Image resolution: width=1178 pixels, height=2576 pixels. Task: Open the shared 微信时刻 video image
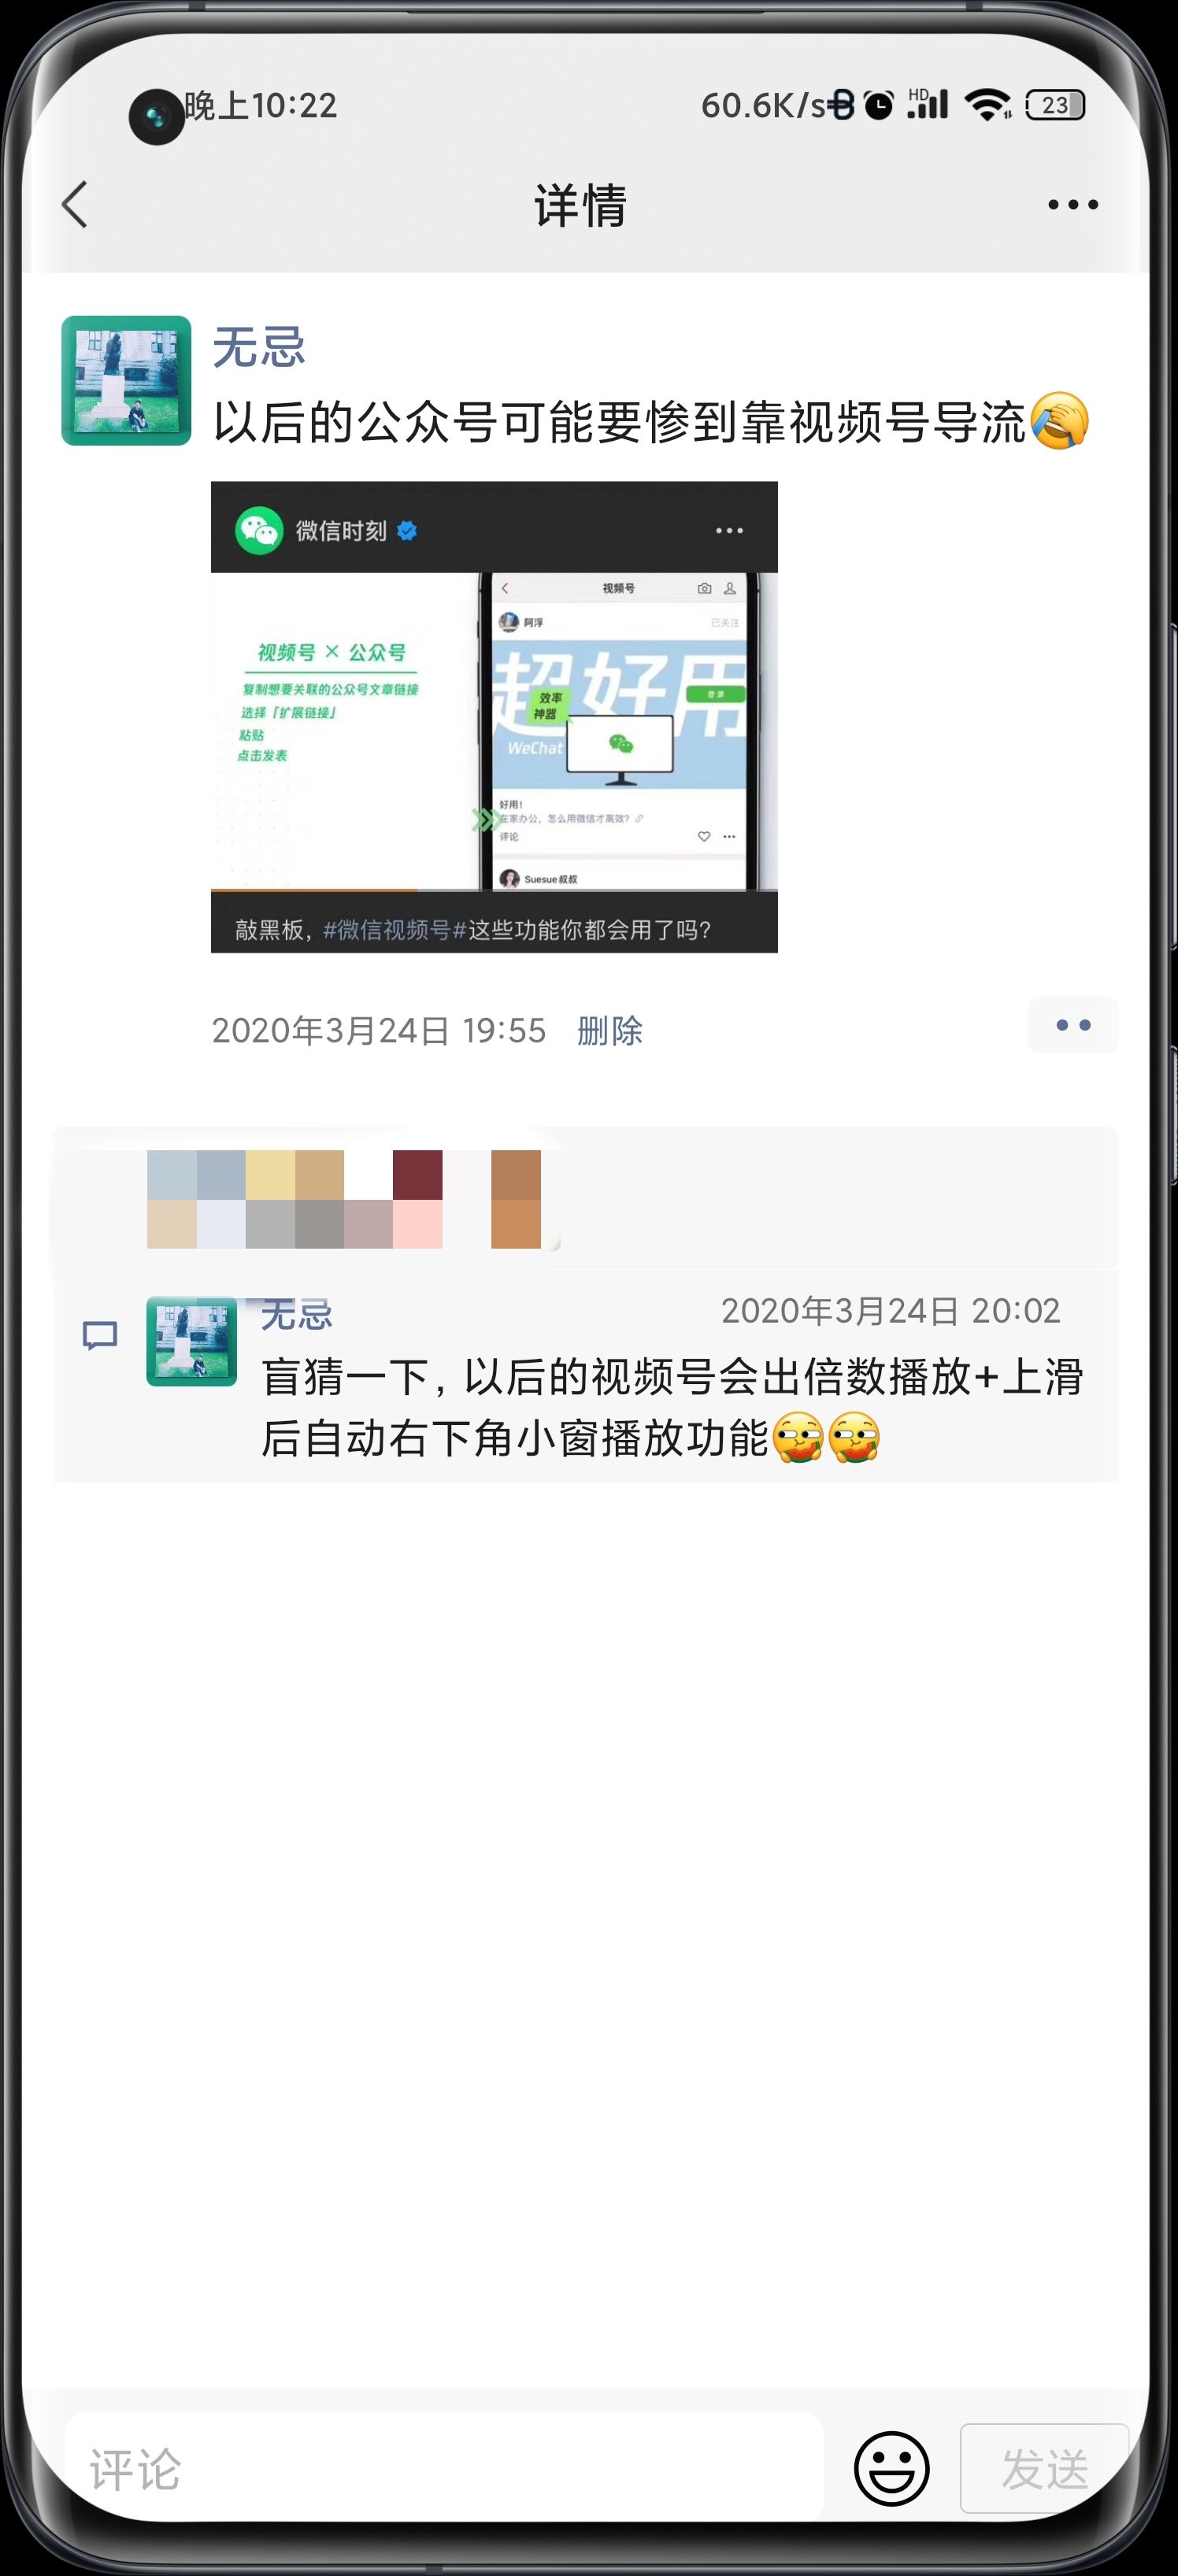(x=494, y=717)
